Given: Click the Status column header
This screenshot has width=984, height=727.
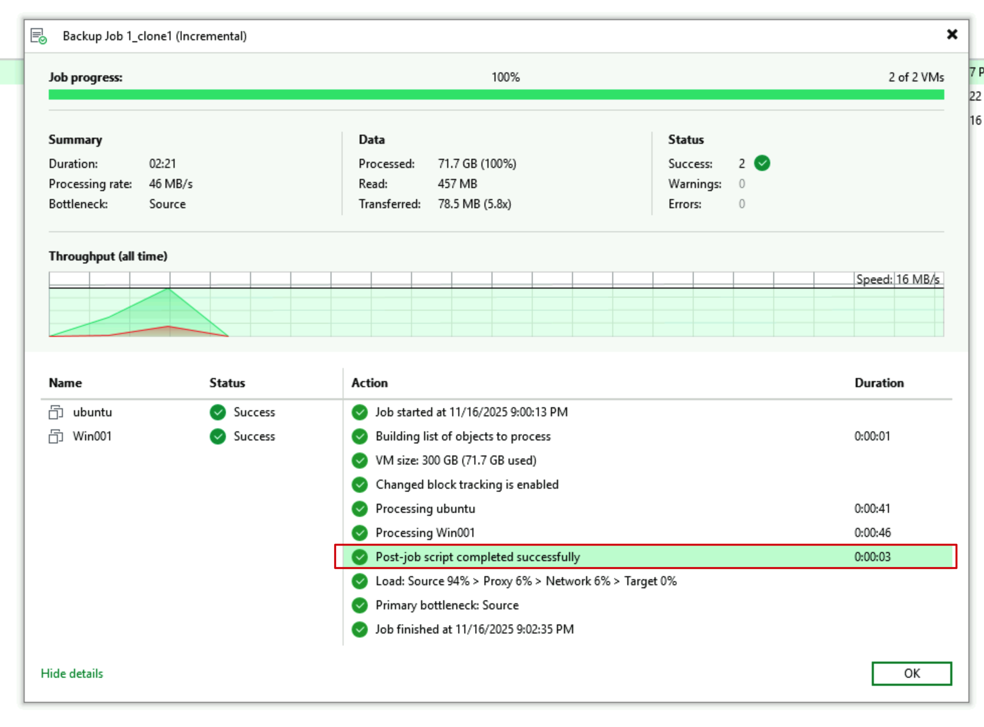Looking at the screenshot, I should pos(227,383).
